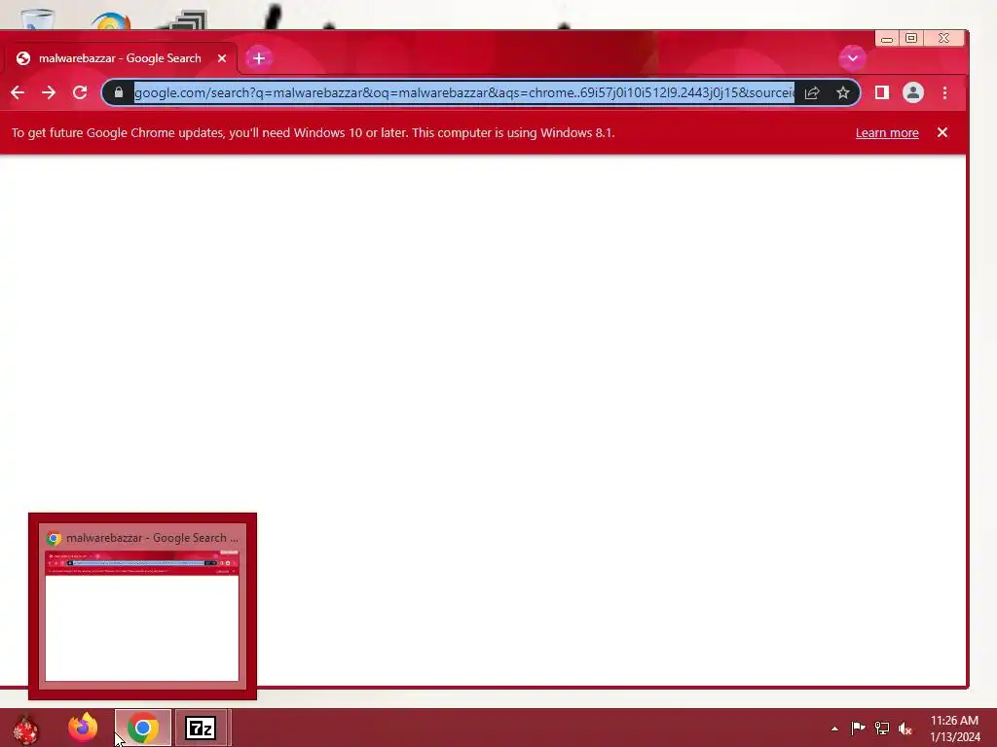Click the Chrome icon in the taskbar
This screenshot has height=747, width=997.
(x=143, y=728)
